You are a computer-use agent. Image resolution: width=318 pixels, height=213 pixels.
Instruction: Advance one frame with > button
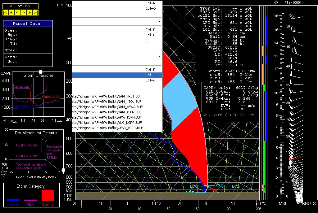[x=23, y=12]
